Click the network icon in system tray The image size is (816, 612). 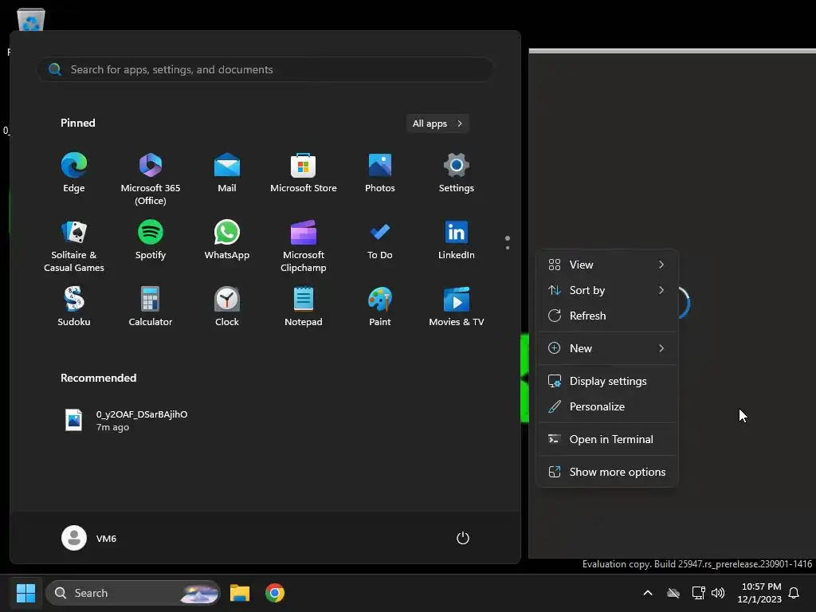point(698,593)
